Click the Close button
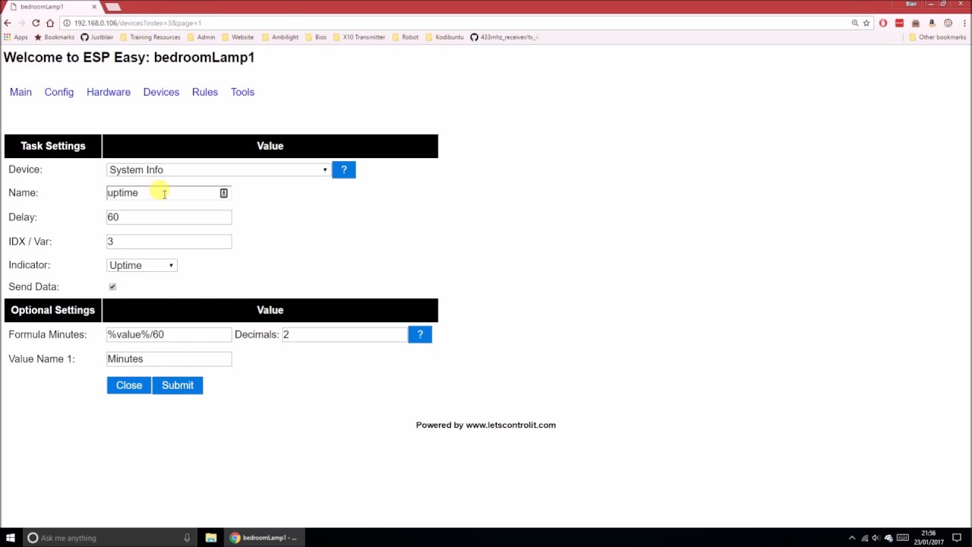This screenshot has width=972, height=547. 129,385
